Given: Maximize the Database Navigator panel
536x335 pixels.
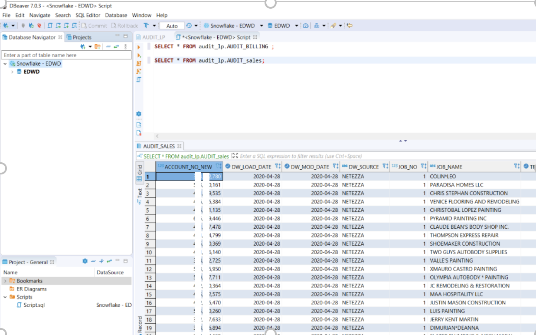Looking at the screenshot, I should point(126,36).
